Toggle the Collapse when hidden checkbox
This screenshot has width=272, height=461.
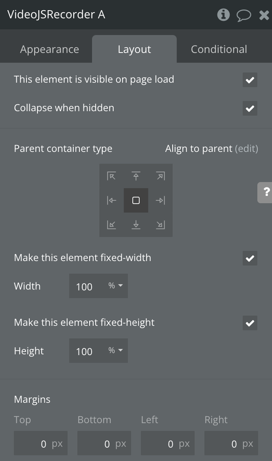tap(250, 108)
